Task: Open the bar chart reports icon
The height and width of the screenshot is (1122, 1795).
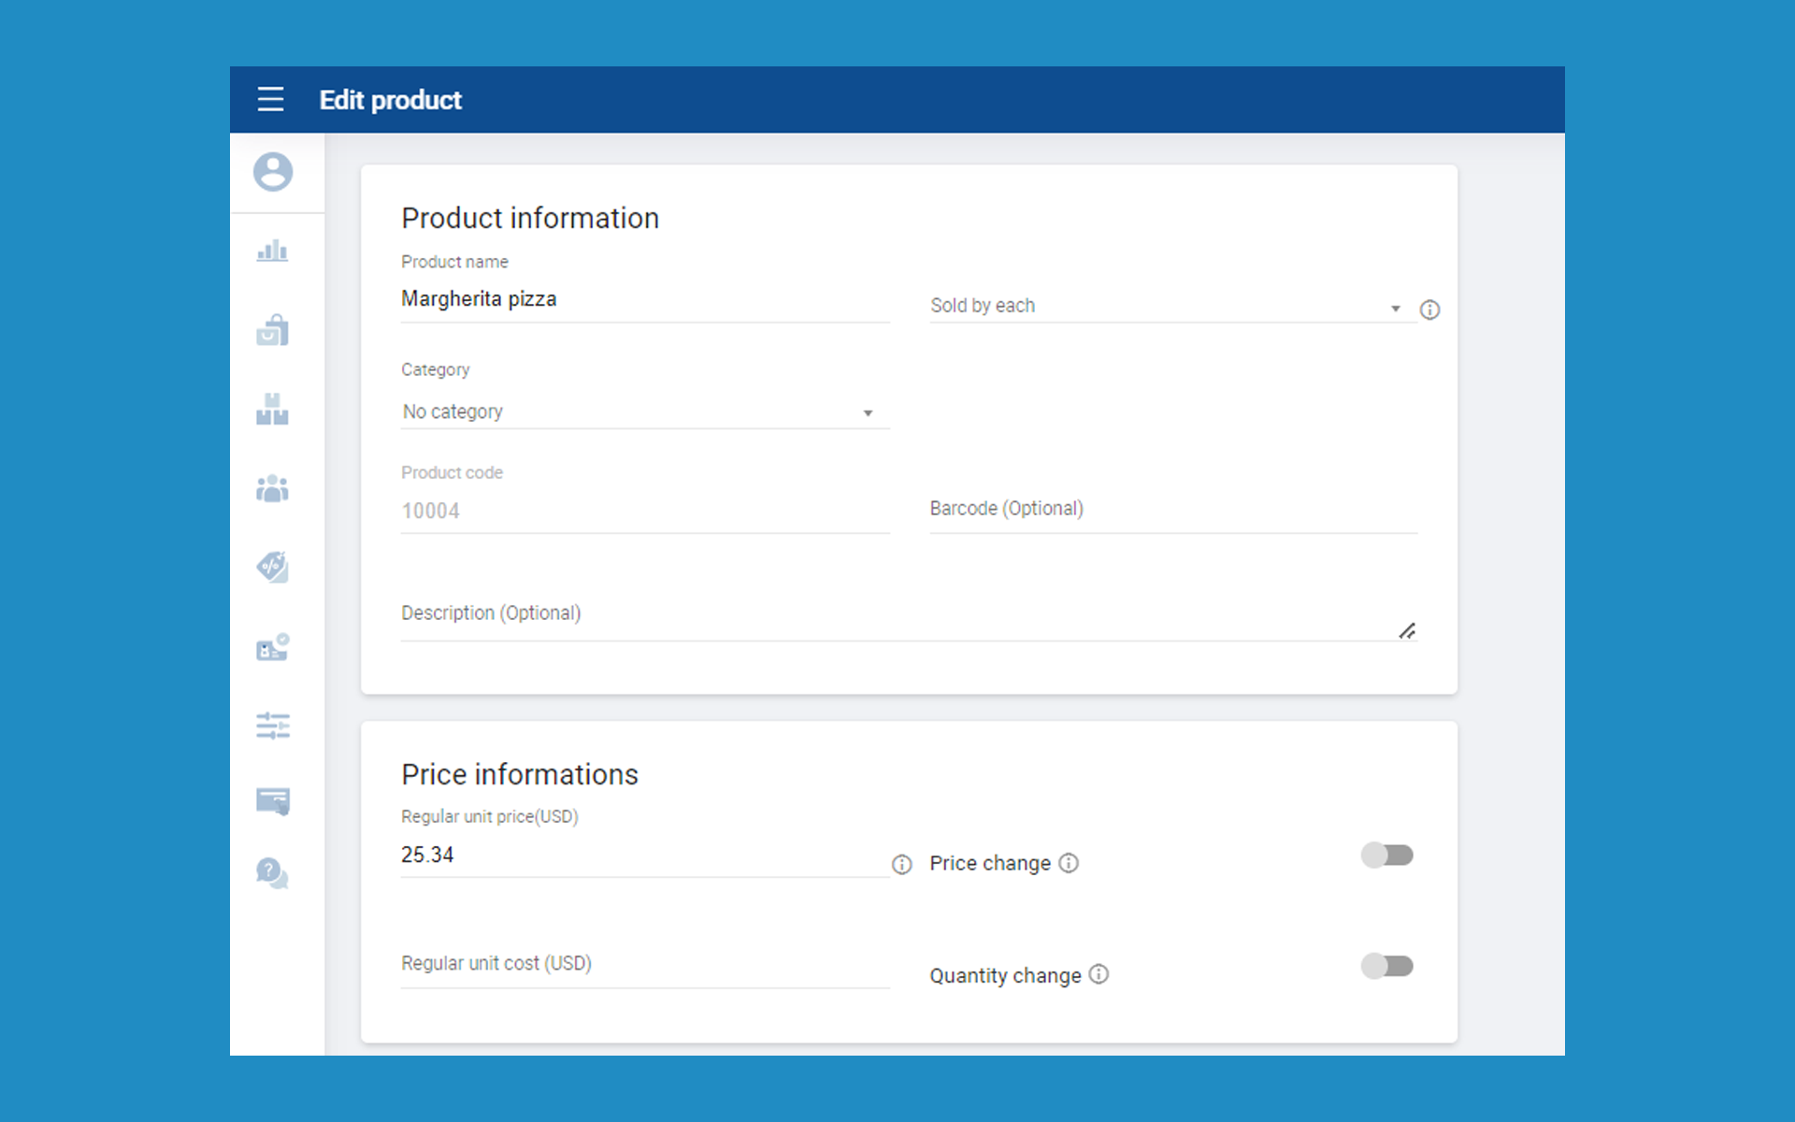Action: pyautogui.click(x=273, y=251)
